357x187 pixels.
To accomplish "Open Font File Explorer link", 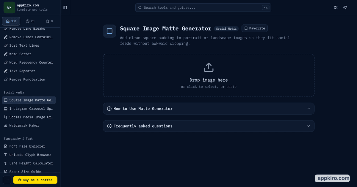I will (29, 146).
